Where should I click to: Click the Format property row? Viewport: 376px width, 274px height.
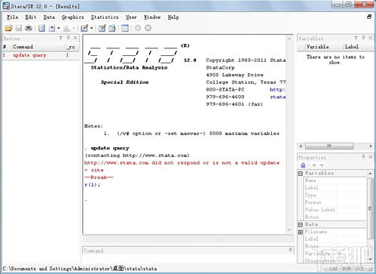click(x=335, y=202)
